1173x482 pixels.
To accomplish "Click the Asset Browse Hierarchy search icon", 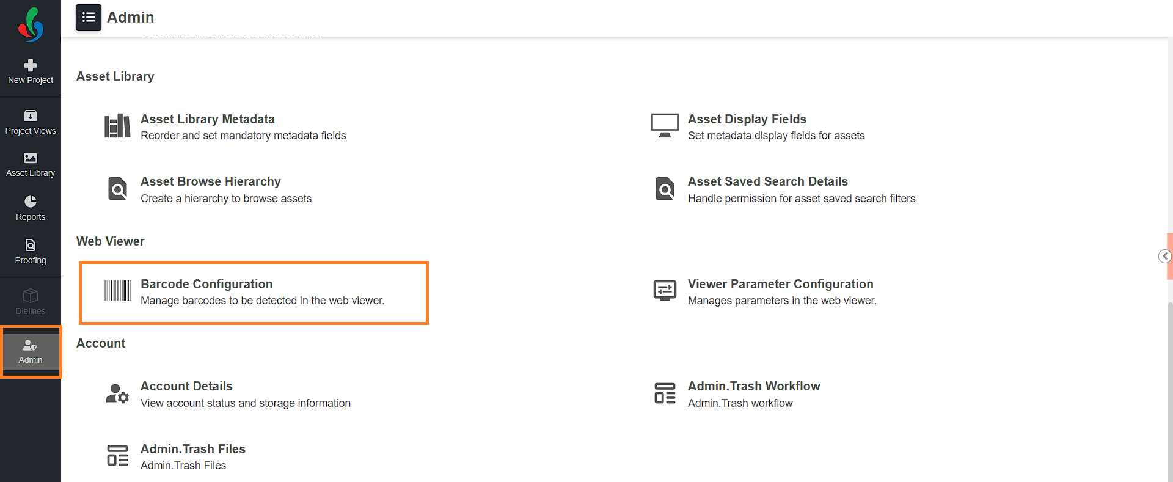I will click(x=117, y=189).
